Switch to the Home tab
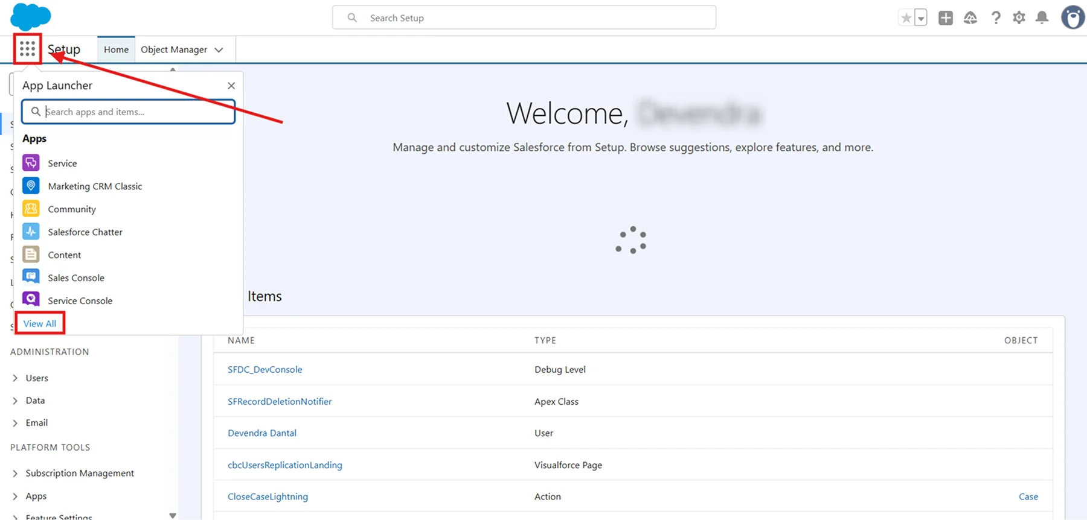Image resolution: width=1087 pixels, height=520 pixels. click(116, 49)
